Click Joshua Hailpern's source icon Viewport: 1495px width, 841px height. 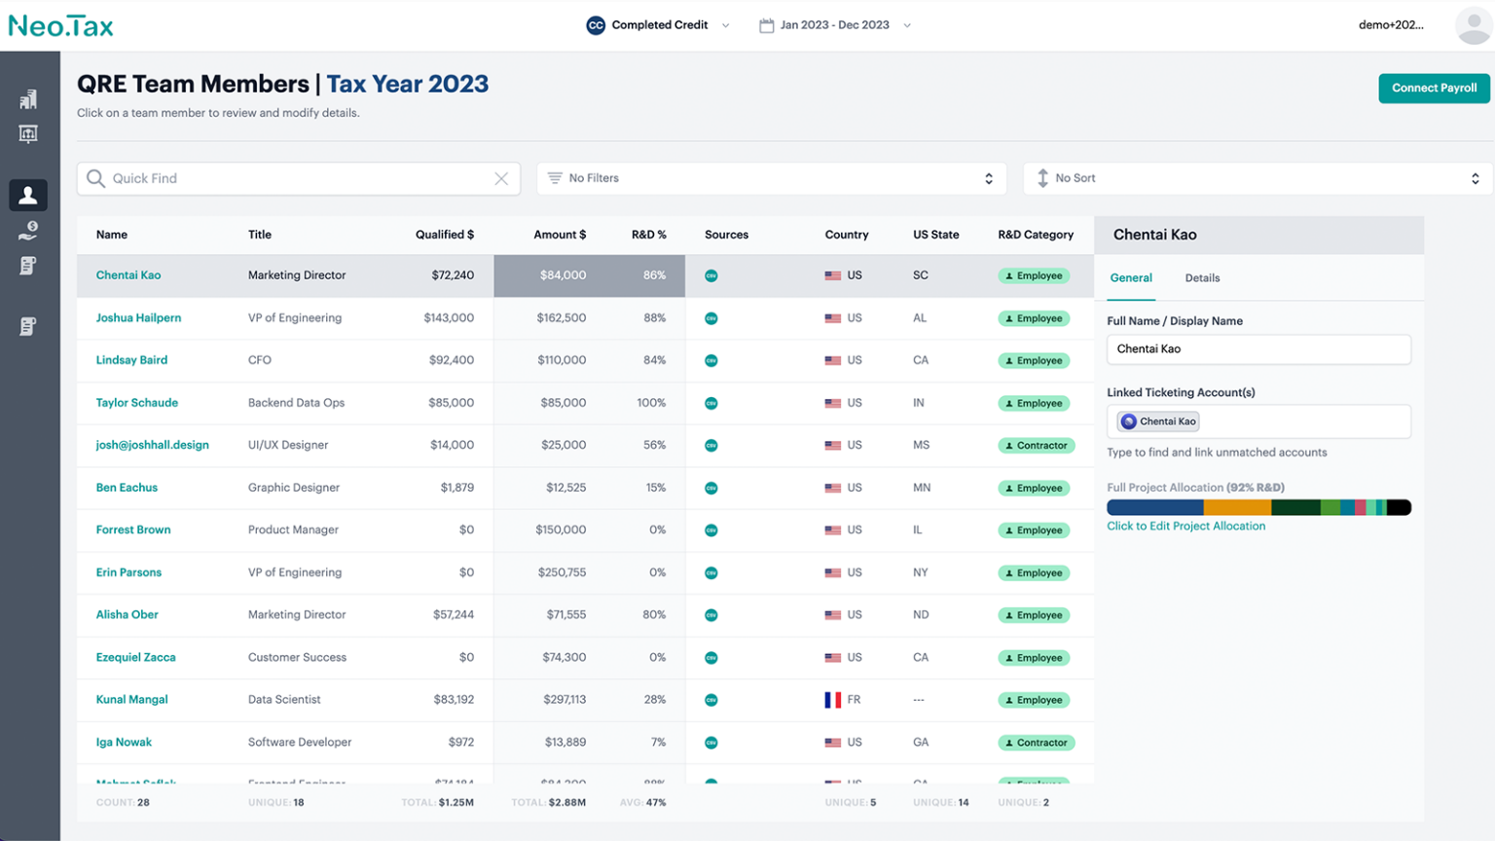(x=711, y=318)
